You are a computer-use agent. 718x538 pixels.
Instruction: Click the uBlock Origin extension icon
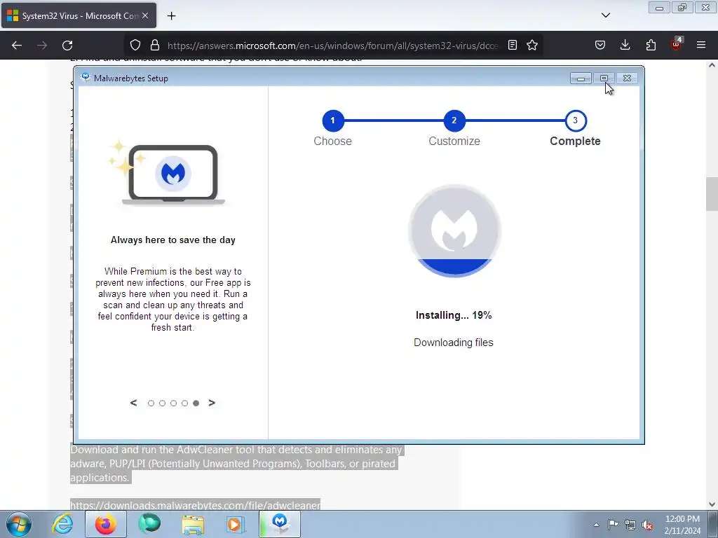(x=677, y=44)
